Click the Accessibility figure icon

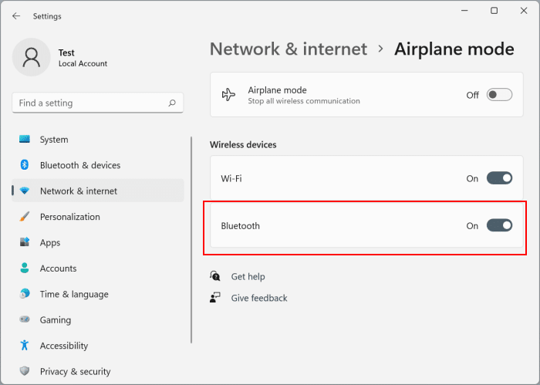(x=25, y=345)
